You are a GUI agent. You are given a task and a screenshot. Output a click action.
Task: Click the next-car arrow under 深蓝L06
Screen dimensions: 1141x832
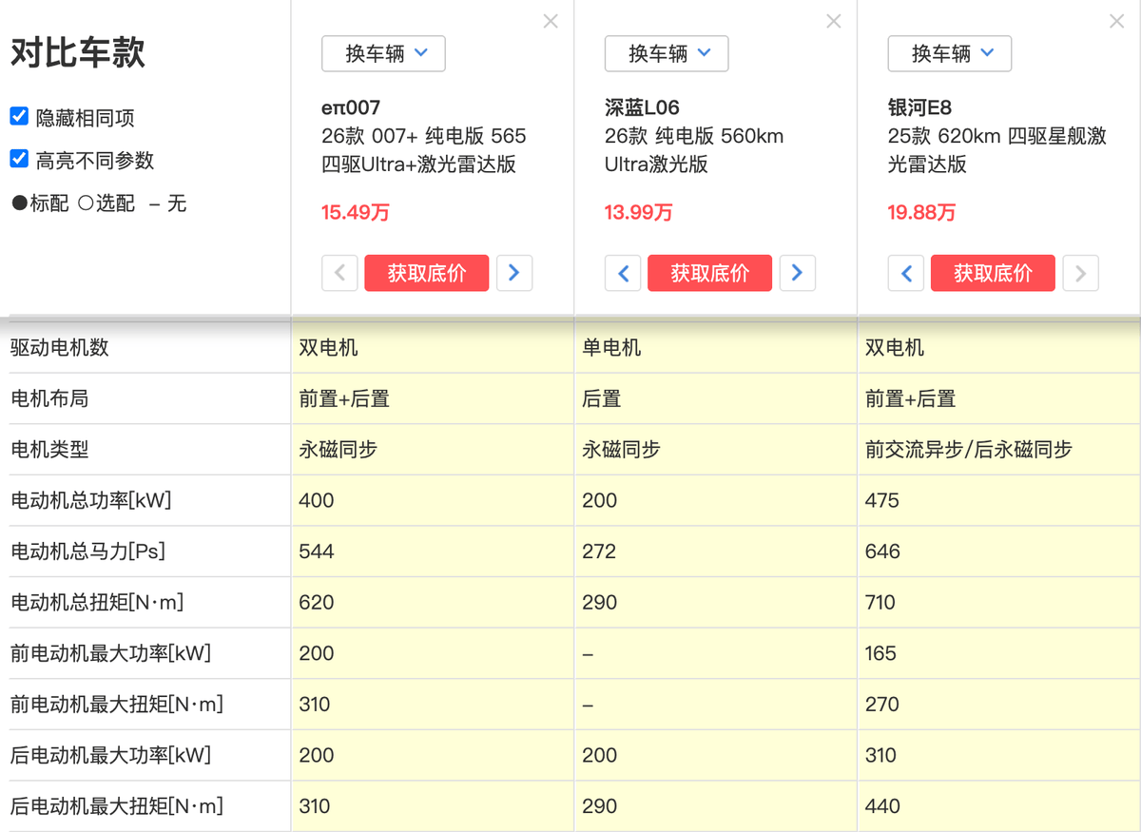[798, 273]
